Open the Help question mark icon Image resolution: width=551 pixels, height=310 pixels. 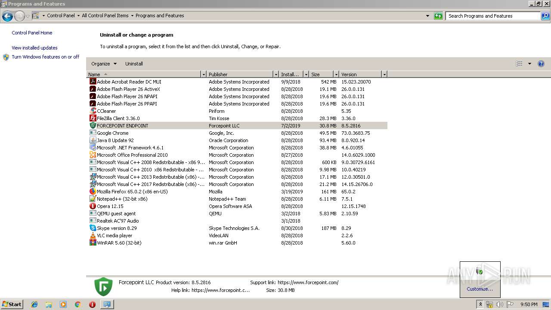tap(541, 63)
